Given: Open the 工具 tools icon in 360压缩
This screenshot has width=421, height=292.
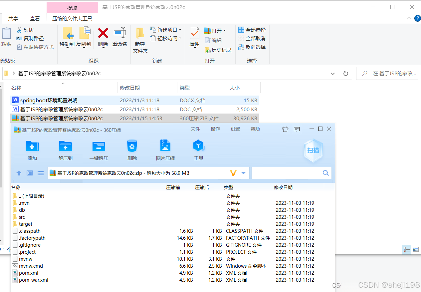Looking at the screenshot, I should point(198,150).
